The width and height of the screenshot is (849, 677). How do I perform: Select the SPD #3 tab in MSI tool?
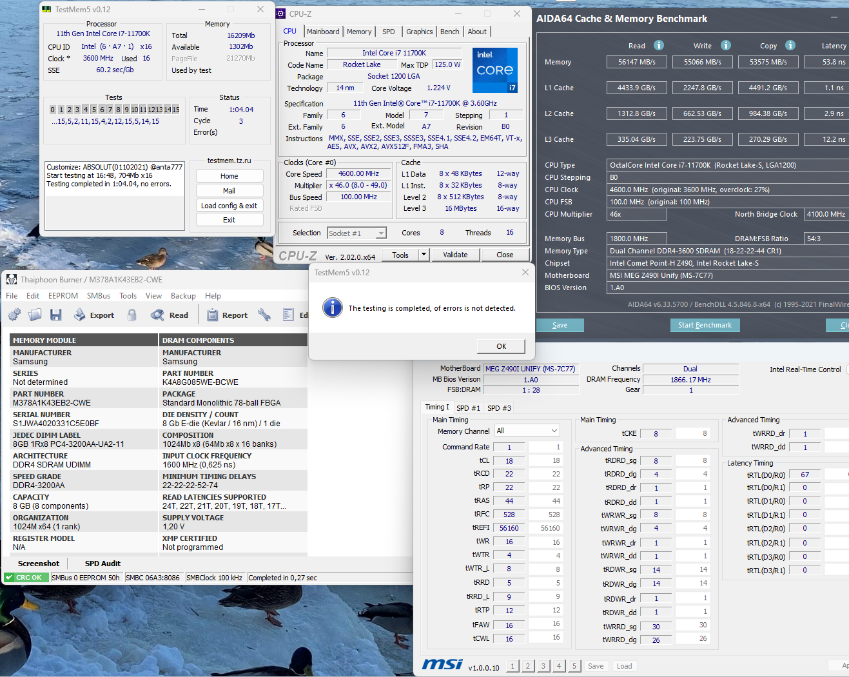click(499, 408)
